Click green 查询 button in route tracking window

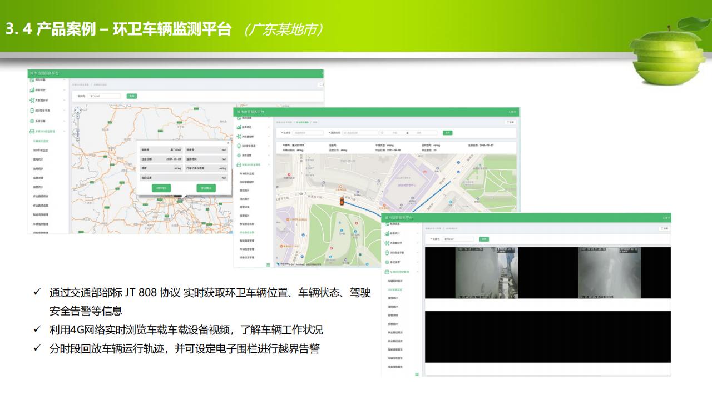pyautogui.click(x=448, y=133)
